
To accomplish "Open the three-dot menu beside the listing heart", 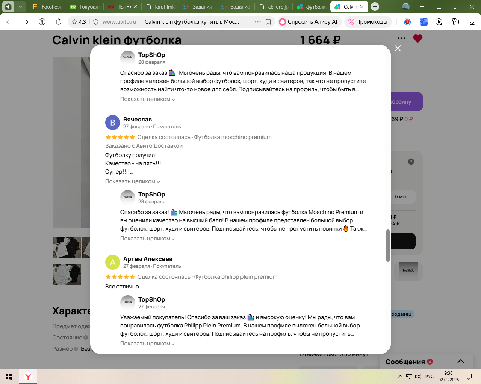I will (401, 38).
